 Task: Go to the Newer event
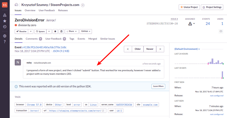pos(150,49)
